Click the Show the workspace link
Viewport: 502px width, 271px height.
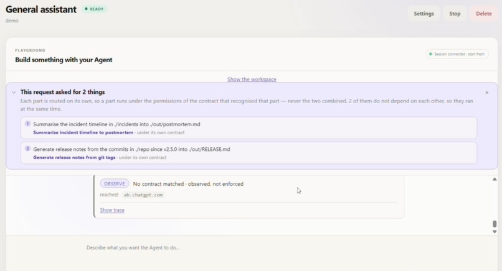click(252, 80)
